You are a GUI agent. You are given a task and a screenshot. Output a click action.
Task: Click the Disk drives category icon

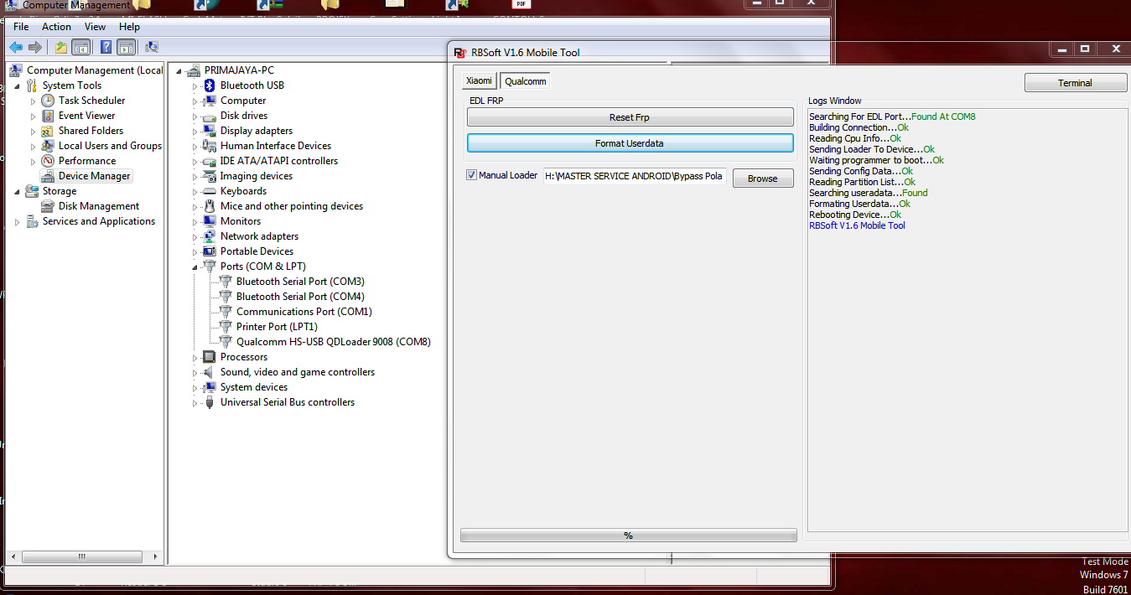point(210,116)
